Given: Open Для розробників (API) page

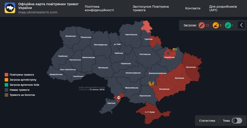Looking at the screenshot, I should [223, 8].
